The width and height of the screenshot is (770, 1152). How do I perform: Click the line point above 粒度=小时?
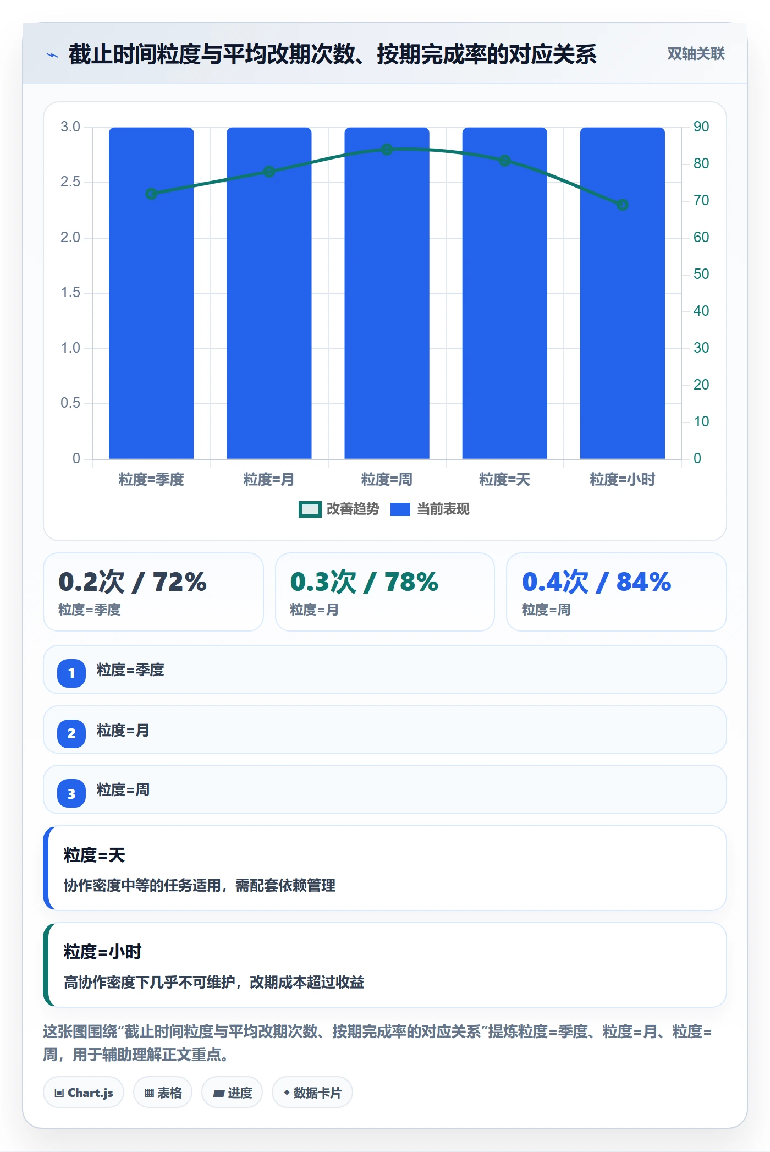click(623, 205)
